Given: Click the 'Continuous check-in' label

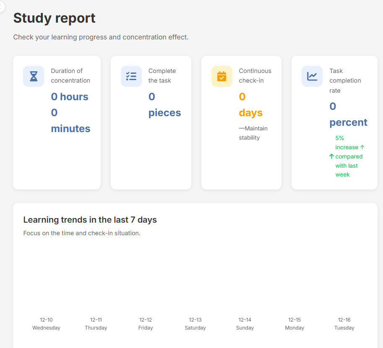Looking at the screenshot, I should coord(255,76).
